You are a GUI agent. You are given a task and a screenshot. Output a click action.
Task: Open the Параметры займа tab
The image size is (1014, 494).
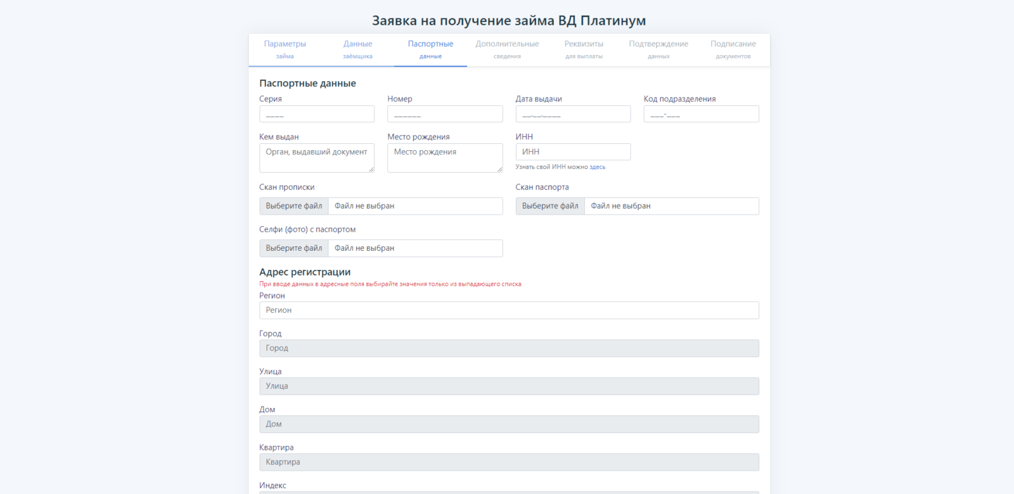(285, 49)
